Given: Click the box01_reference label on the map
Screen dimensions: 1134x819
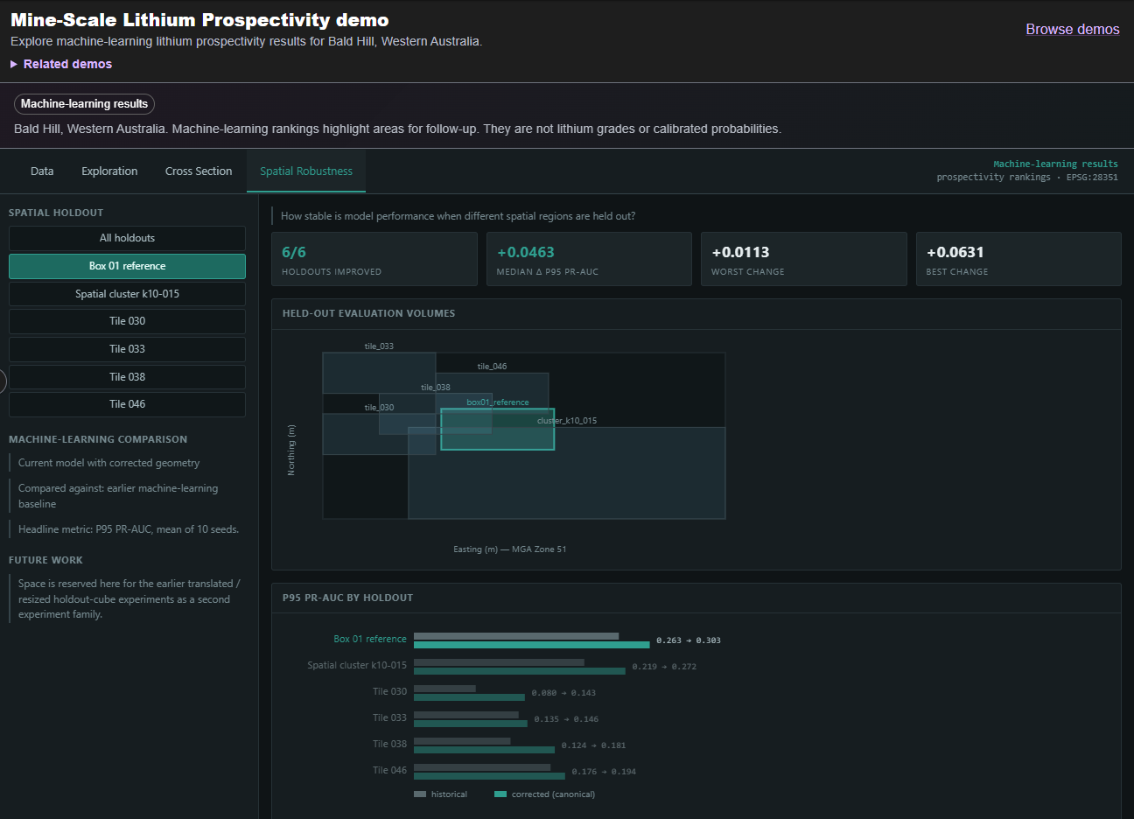Looking at the screenshot, I should [498, 402].
